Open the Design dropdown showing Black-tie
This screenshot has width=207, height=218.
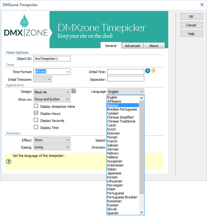(x=52, y=92)
